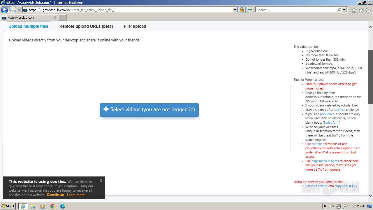Image resolution: width=373 pixels, height=210 pixels.
Task: Dismiss the cookie notice with X
Action: tap(101, 180)
